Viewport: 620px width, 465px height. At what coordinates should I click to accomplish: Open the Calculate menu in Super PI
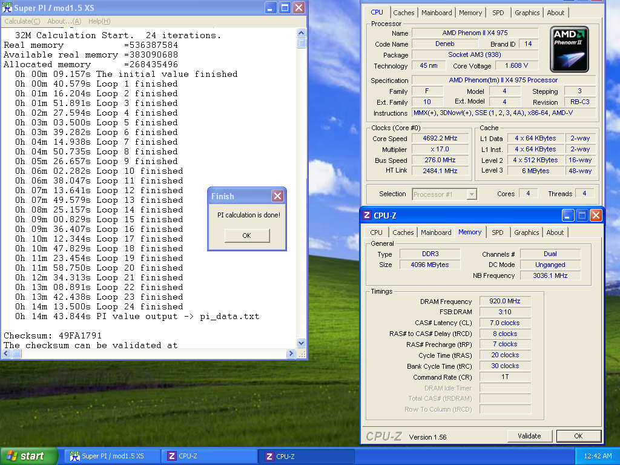tap(22, 21)
